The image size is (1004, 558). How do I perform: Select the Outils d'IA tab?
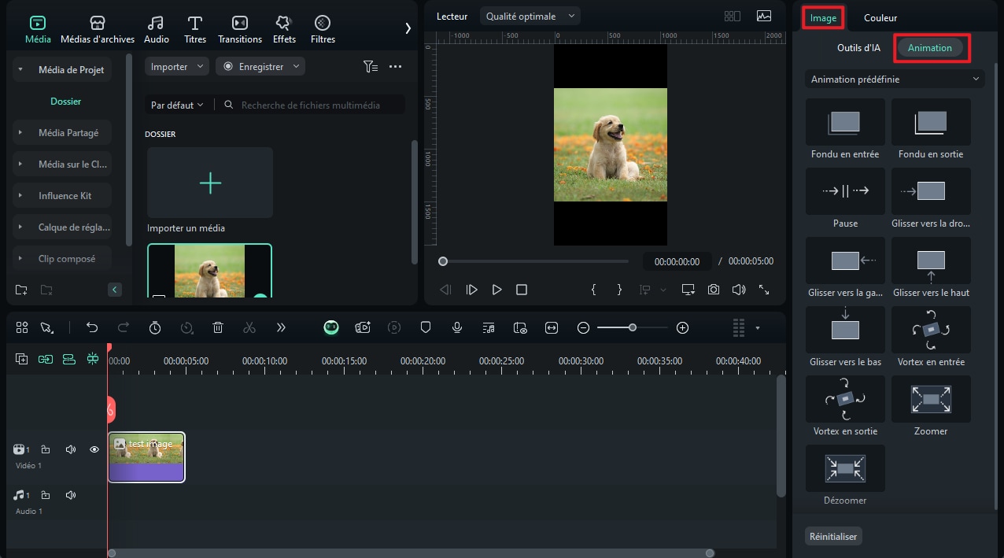coord(858,48)
